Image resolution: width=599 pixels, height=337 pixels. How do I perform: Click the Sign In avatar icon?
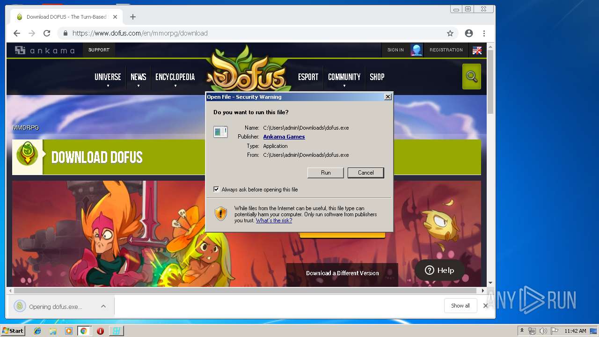point(416,50)
